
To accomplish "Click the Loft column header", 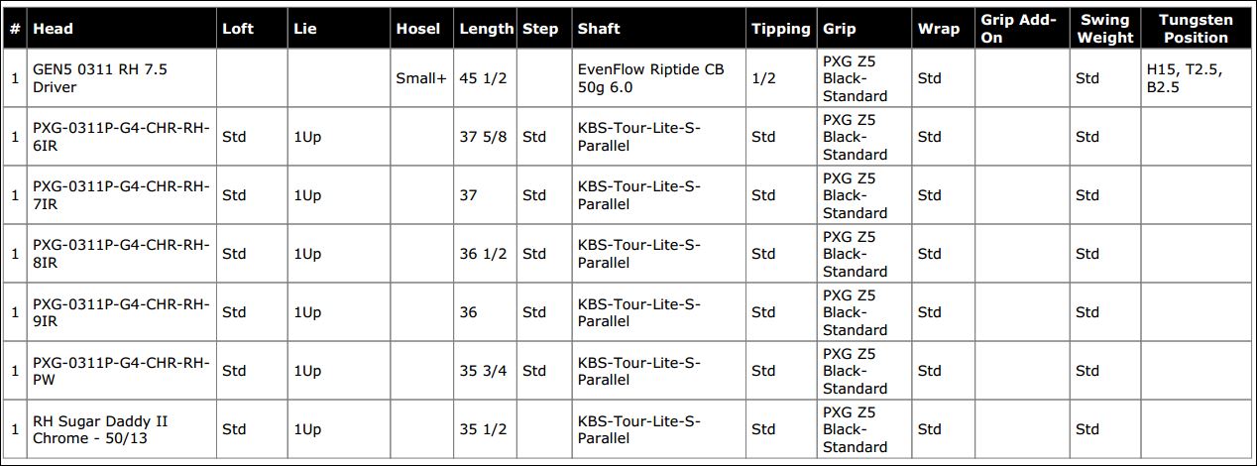I will 238,29.
